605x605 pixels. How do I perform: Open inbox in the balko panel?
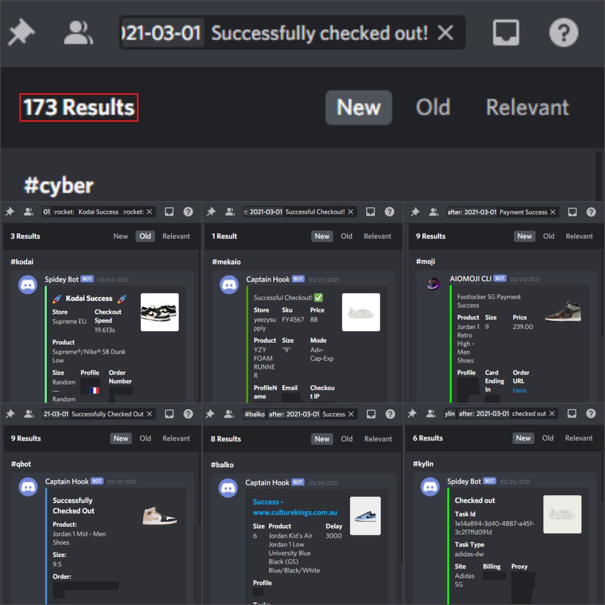[371, 414]
